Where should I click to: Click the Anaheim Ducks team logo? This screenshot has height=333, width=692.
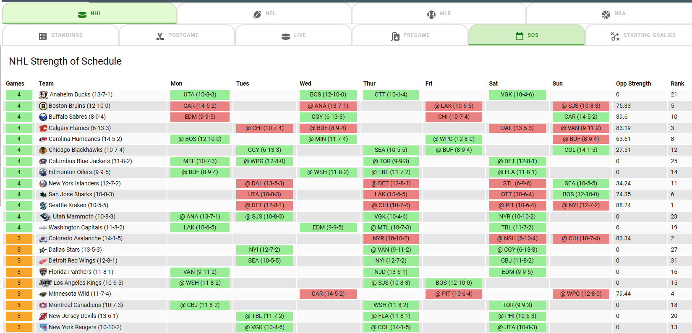click(43, 95)
